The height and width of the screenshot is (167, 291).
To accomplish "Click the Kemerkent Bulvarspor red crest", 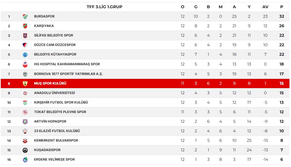I will (x=25, y=141).
